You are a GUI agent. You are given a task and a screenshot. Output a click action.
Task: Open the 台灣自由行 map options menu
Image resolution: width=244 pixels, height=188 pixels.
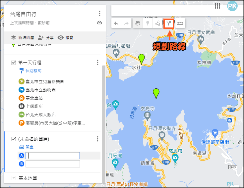click(x=99, y=13)
